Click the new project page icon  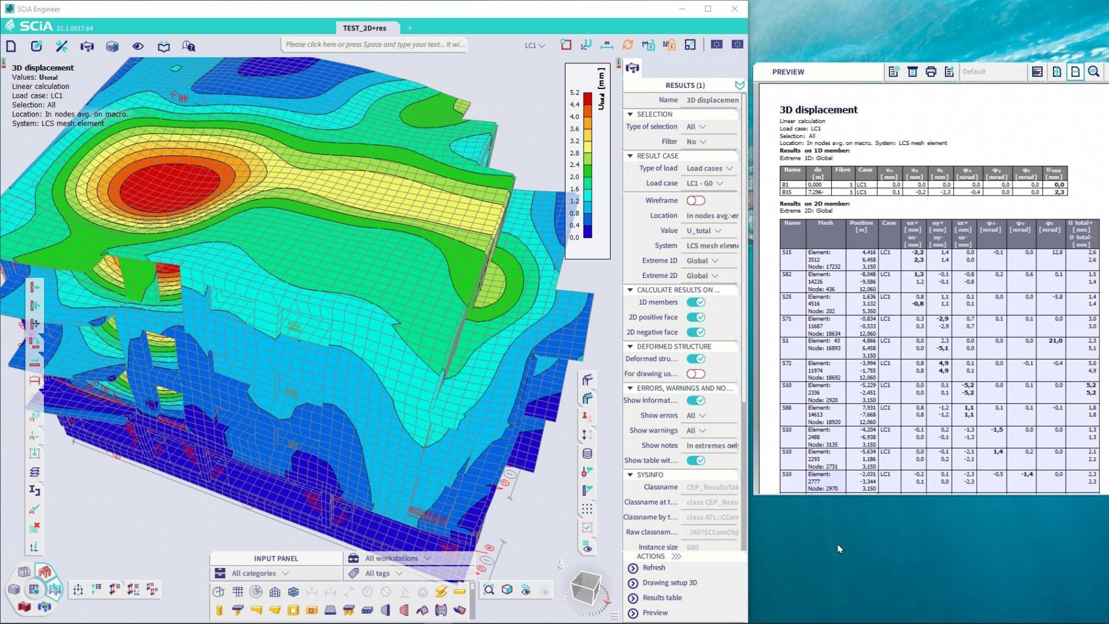[x=11, y=46]
